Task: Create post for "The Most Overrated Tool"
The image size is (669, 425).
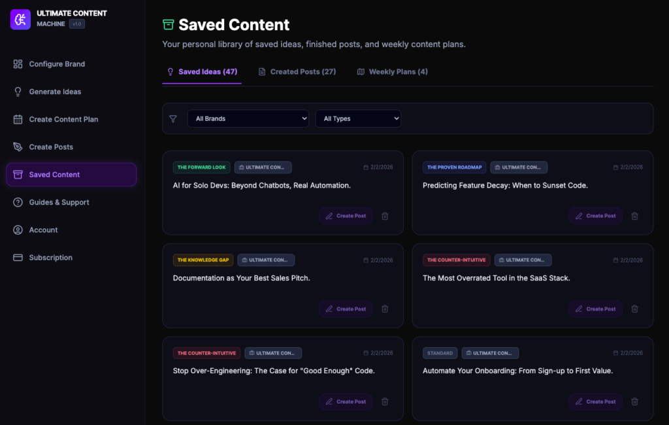Action: (x=595, y=309)
